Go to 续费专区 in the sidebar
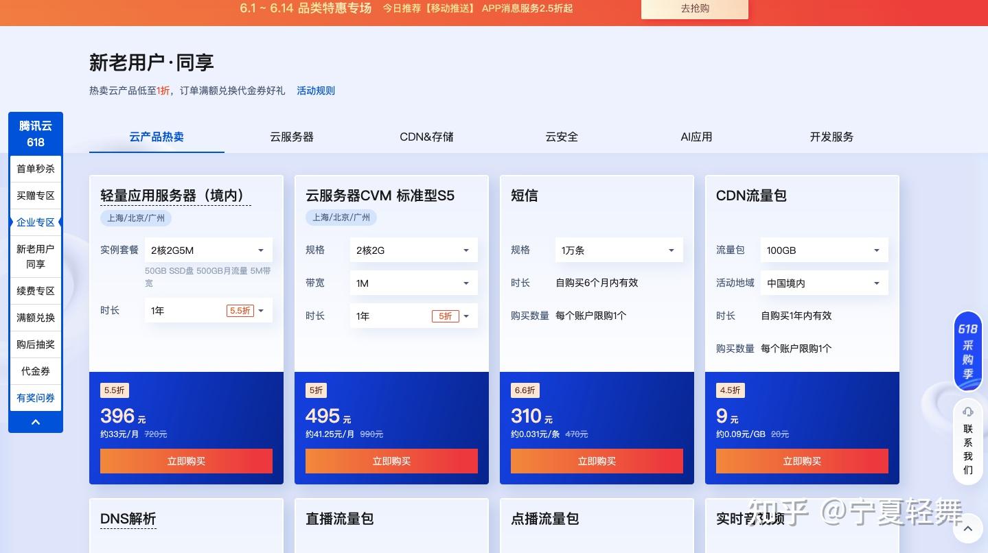Screen dimensions: 988x553 click(36, 291)
